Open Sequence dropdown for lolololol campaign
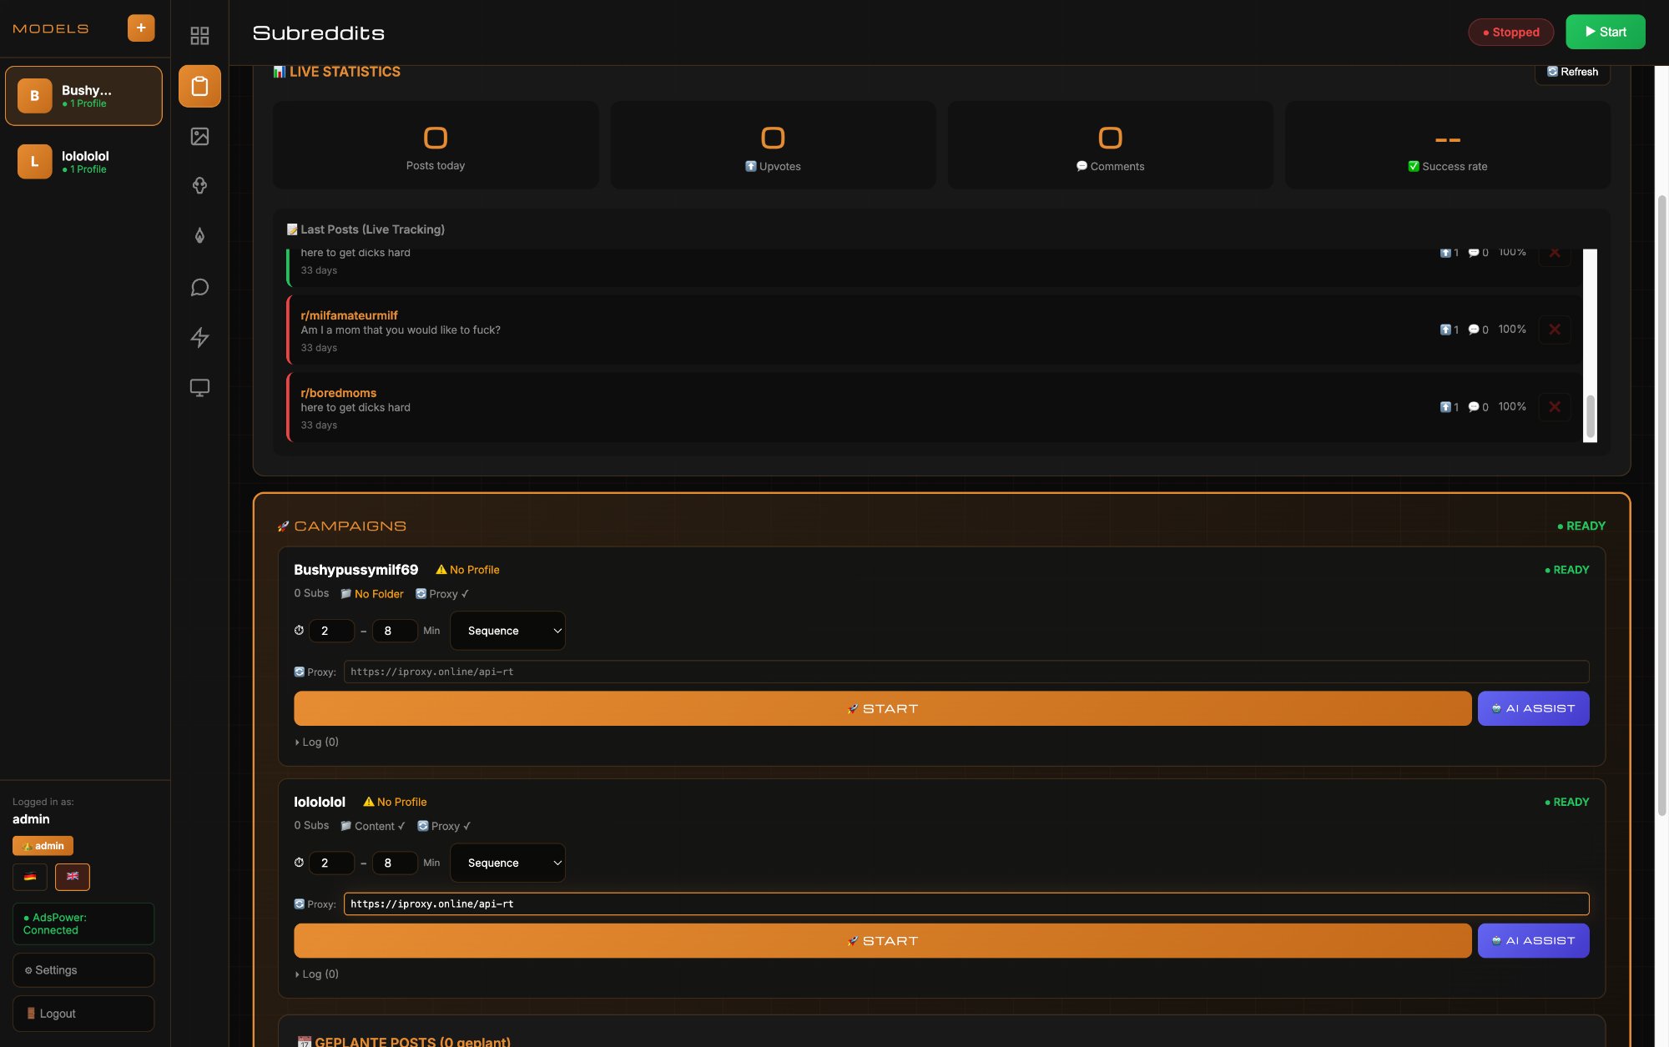The image size is (1669, 1047). (507, 863)
